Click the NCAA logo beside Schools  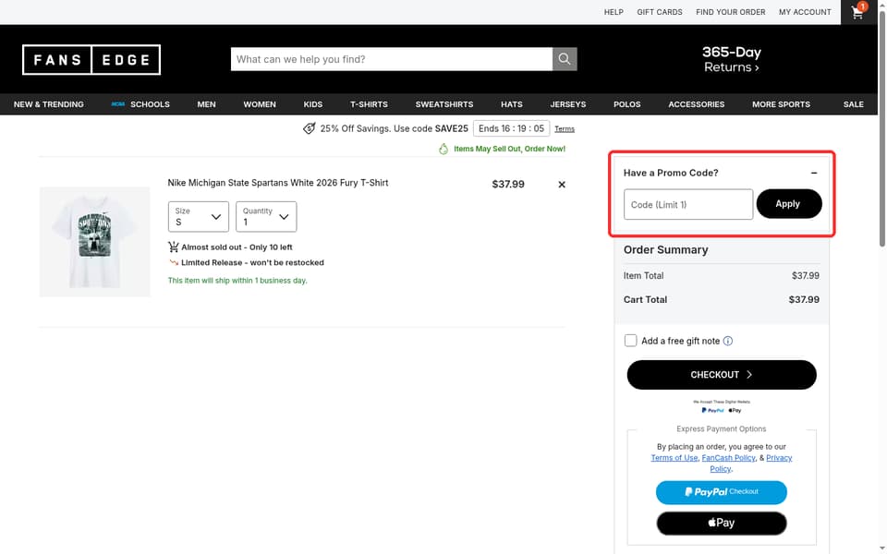[117, 104]
